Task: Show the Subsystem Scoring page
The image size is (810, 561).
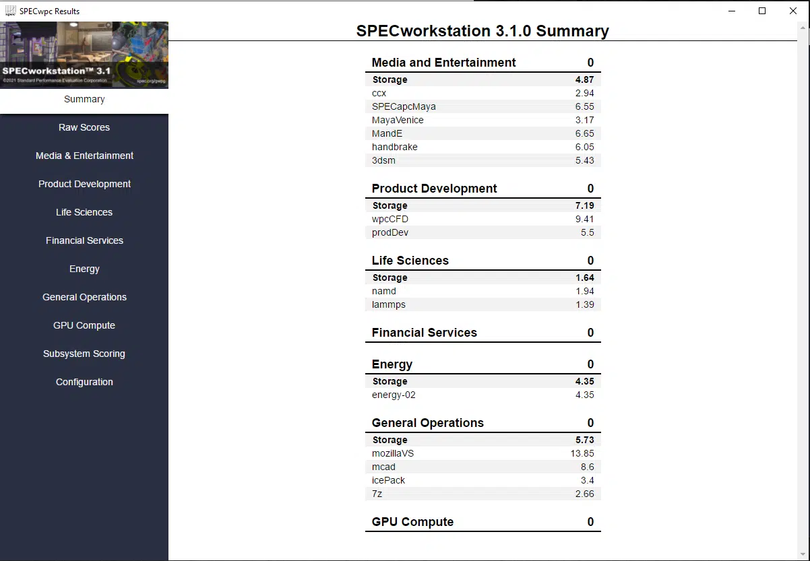Action: 84,354
